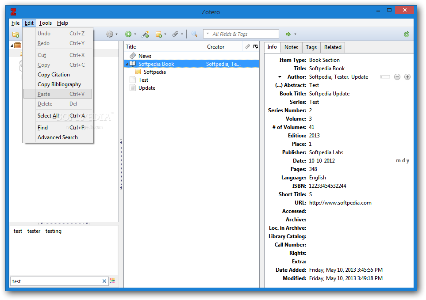Click the book icon of Softpedia Book
426x300 pixels.
(x=133, y=64)
